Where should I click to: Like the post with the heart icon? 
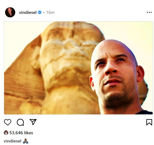pyautogui.click(x=8, y=122)
